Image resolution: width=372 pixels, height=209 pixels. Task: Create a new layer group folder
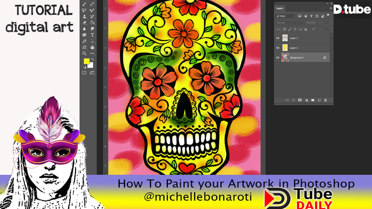coord(313,100)
